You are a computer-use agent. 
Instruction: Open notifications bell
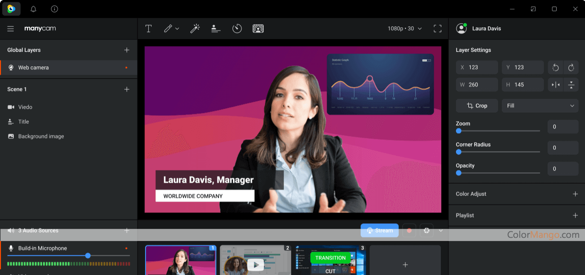[x=33, y=9]
